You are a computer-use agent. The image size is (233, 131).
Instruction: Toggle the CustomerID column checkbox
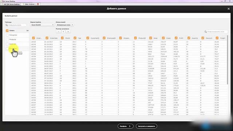(x=88, y=38)
